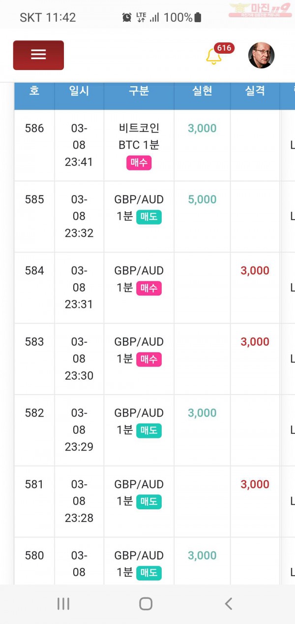Screen dimensions: 295x624
Task: Click the 일시 column header
Action: pyautogui.click(x=79, y=91)
